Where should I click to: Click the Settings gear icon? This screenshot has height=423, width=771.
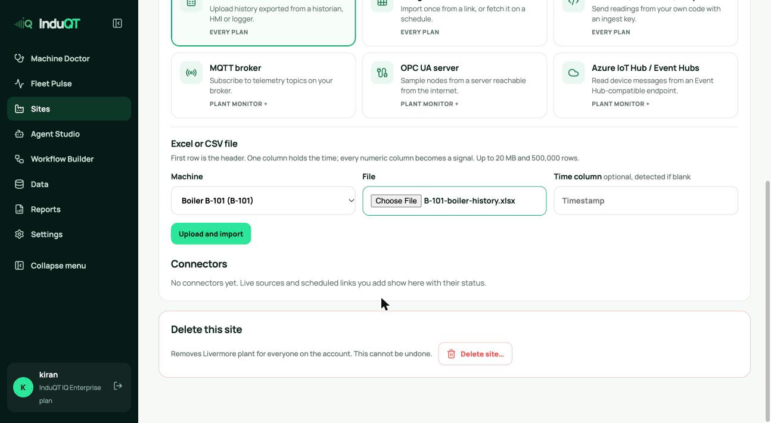tap(19, 234)
